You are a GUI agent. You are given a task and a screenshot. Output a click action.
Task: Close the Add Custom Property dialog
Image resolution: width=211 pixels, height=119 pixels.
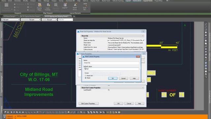pyautogui.click(x=138, y=57)
